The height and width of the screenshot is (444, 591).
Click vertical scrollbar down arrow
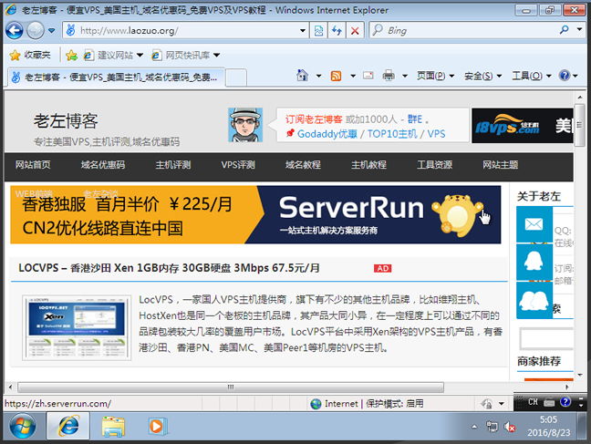click(580, 375)
